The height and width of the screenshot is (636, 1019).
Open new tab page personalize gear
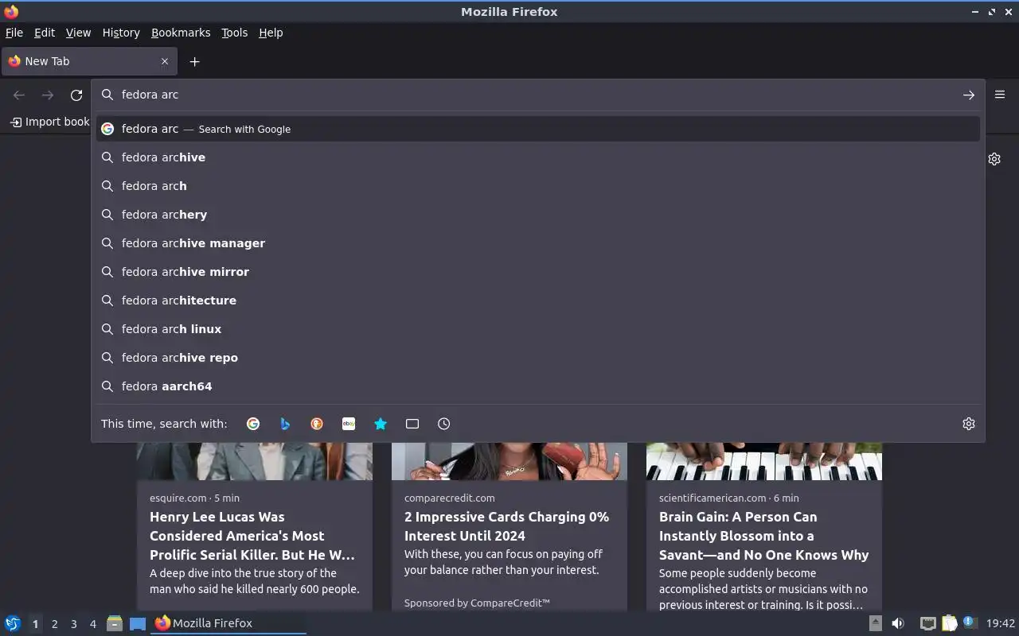click(x=994, y=159)
